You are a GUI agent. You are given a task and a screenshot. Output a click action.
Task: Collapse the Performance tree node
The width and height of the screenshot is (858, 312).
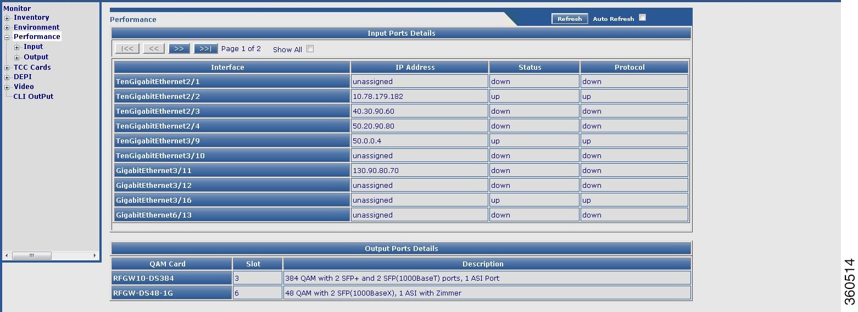(7, 37)
